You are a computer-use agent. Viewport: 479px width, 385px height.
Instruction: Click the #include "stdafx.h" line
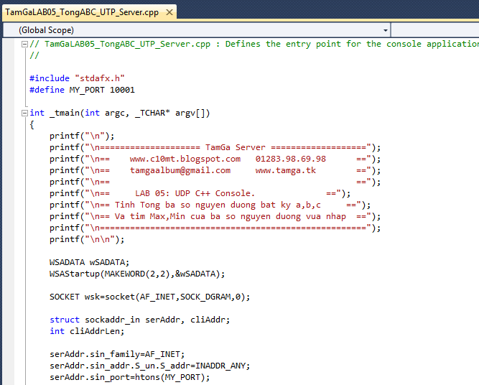pos(77,78)
